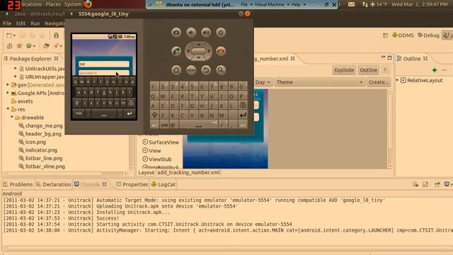
Task: Click the on-screen phone keyboard enter key
Action: click(x=130, y=113)
